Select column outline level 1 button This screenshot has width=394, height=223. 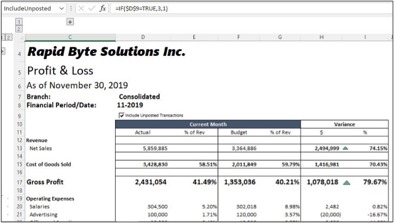pos(19,22)
